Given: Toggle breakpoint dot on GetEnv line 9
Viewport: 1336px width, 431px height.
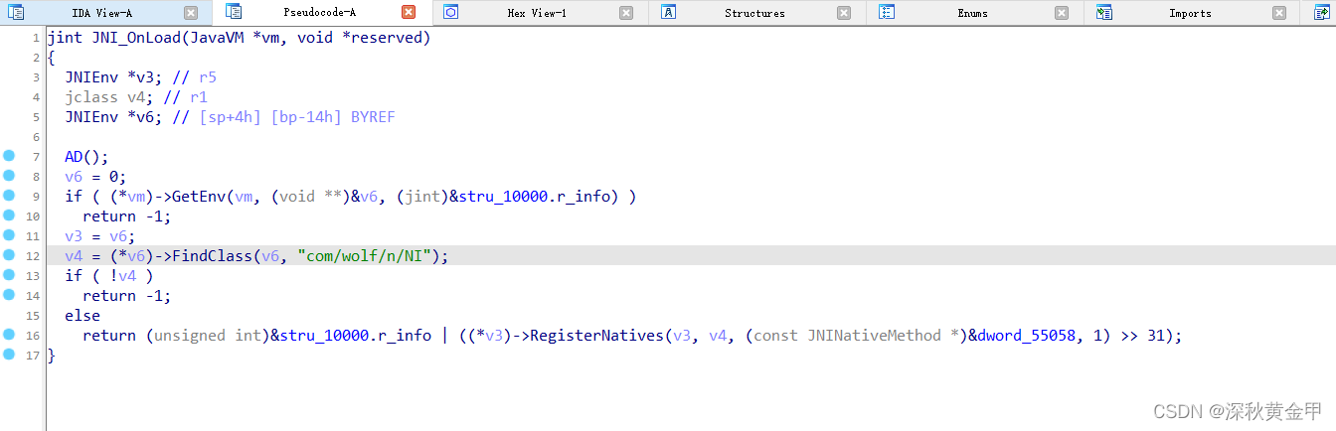Looking at the screenshot, I should point(9,196).
